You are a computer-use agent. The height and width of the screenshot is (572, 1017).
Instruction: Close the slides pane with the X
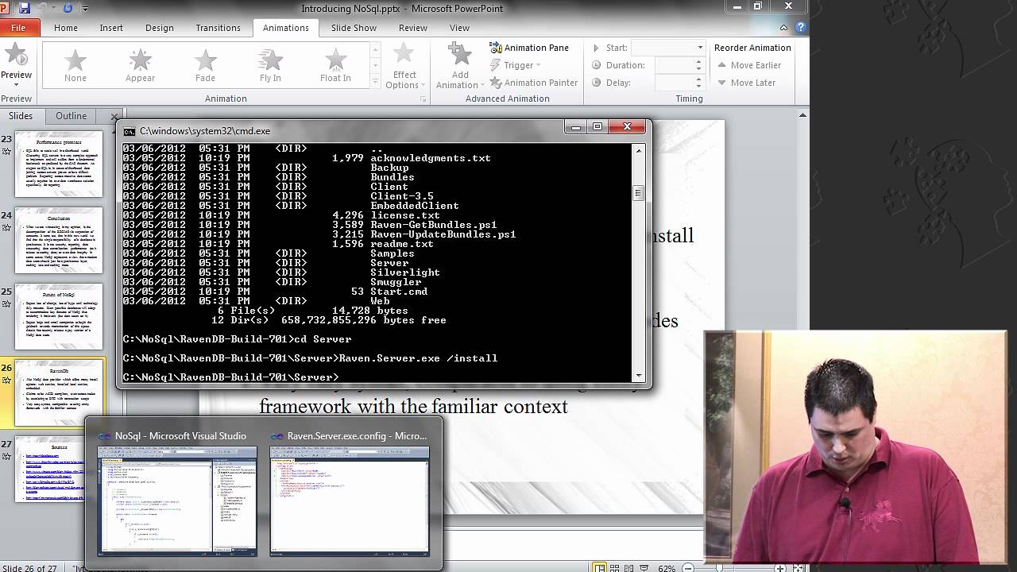[114, 117]
